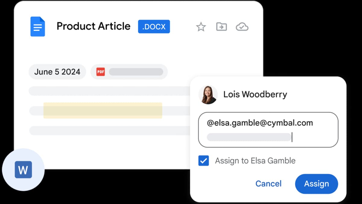The width and height of the screenshot is (362, 204).
Task: Open the PDF attachment chip
Action: (129, 72)
